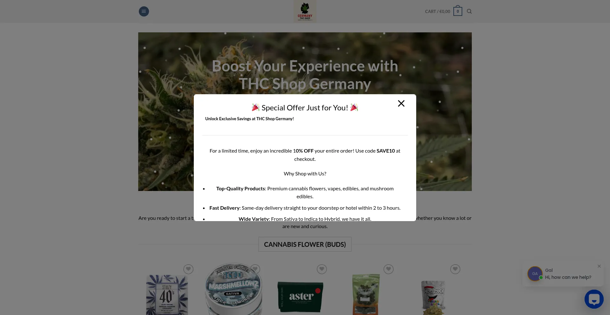Add colorful pouch product to wishlist
The height and width of the screenshot is (315, 610).
pyautogui.click(x=455, y=269)
